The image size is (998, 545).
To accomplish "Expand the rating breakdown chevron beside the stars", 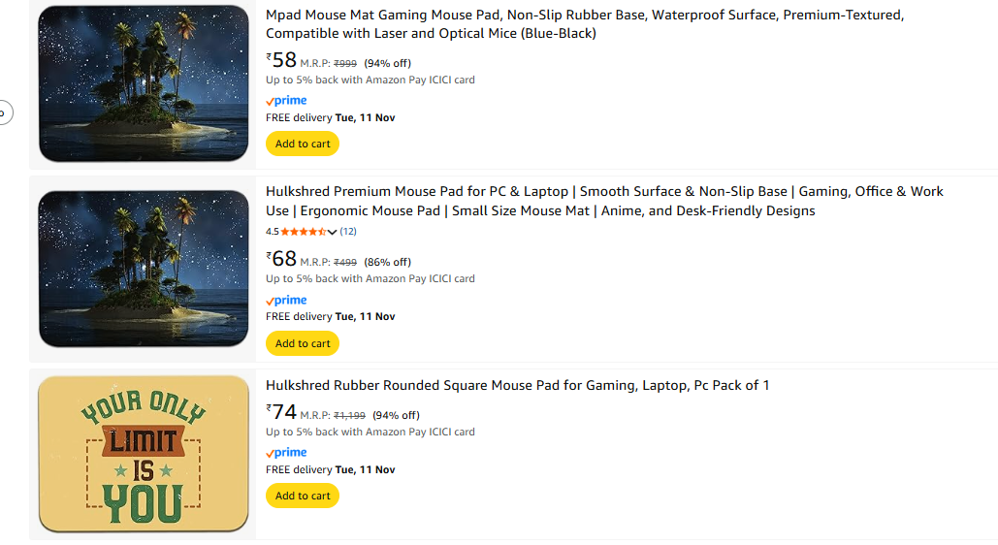I will click(333, 232).
